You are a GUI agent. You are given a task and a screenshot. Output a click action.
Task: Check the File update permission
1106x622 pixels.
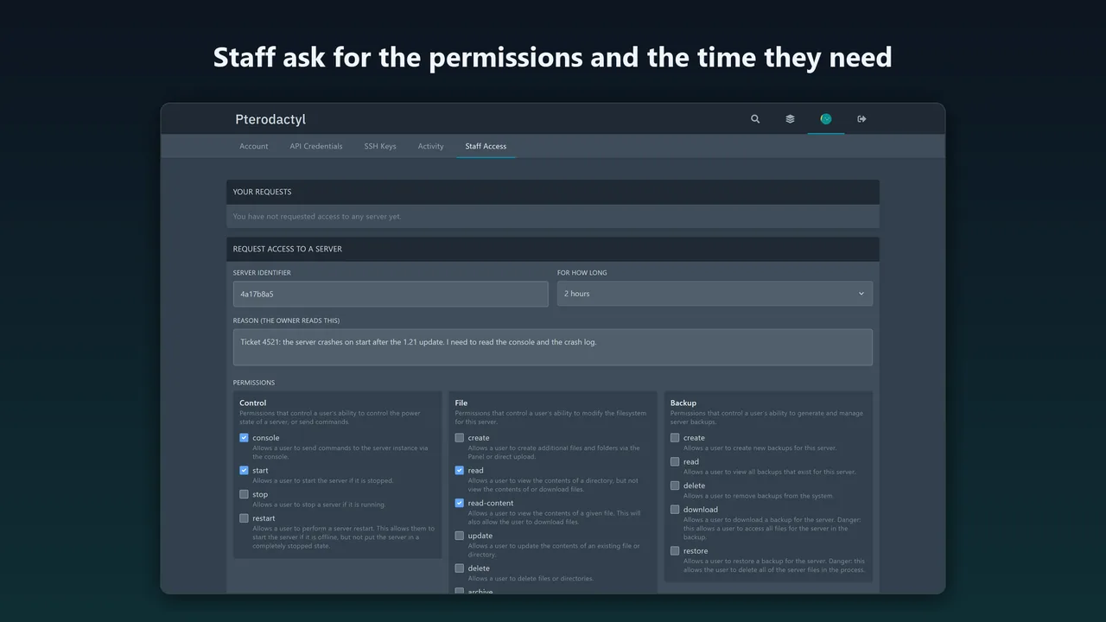460,536
